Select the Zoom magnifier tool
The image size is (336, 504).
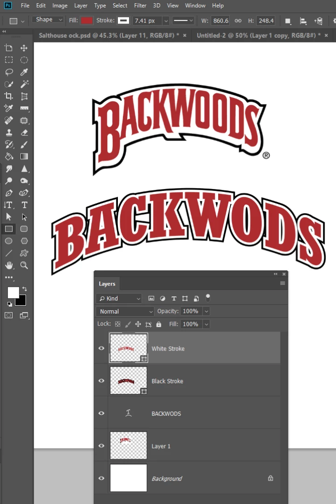24,265
